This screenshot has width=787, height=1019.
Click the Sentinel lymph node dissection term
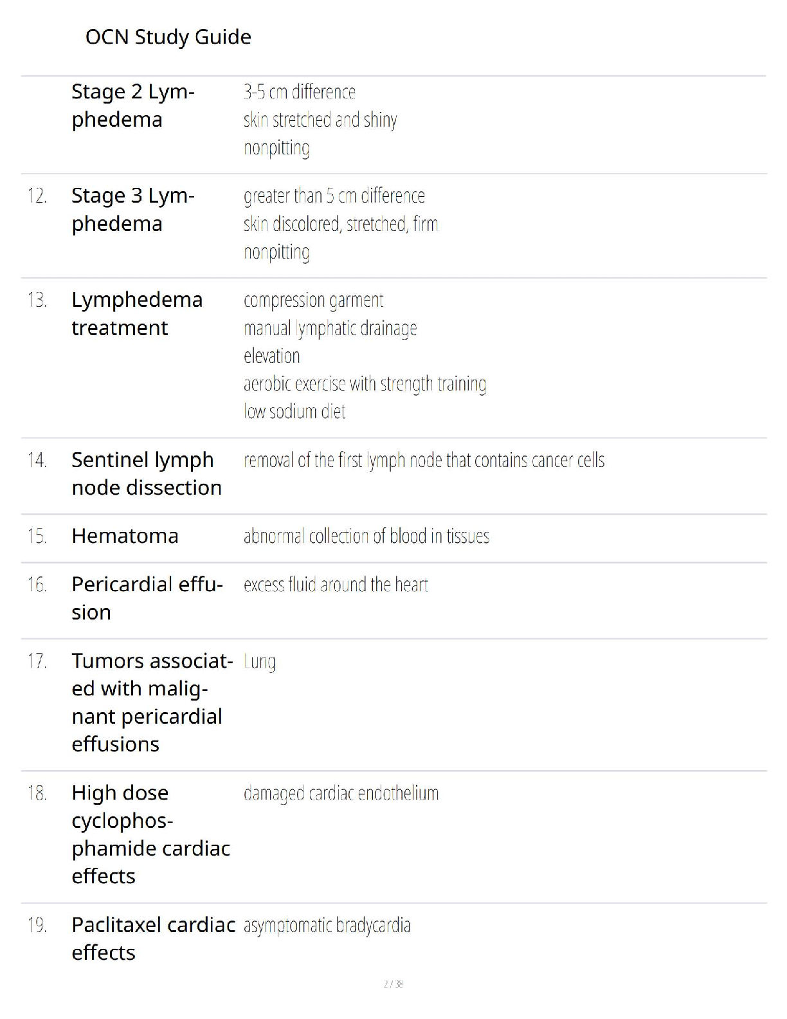(x=147, y=474)
